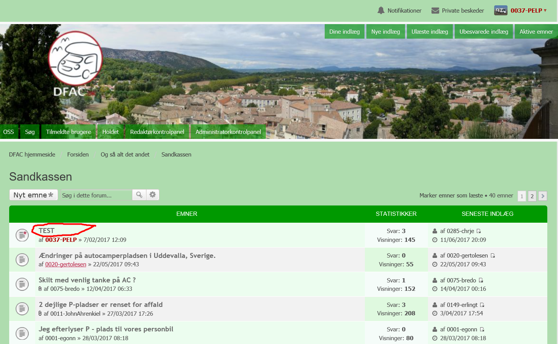
Task: View latest post icon by 0075-bredo
Action: pyautogui.click(x=481, y=280)
